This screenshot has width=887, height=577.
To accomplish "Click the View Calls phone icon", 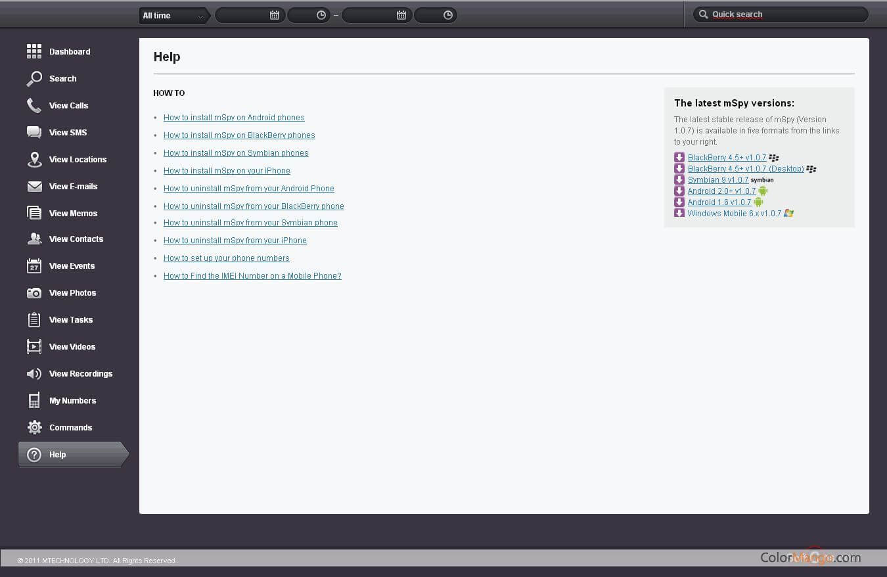I will 34,105.
